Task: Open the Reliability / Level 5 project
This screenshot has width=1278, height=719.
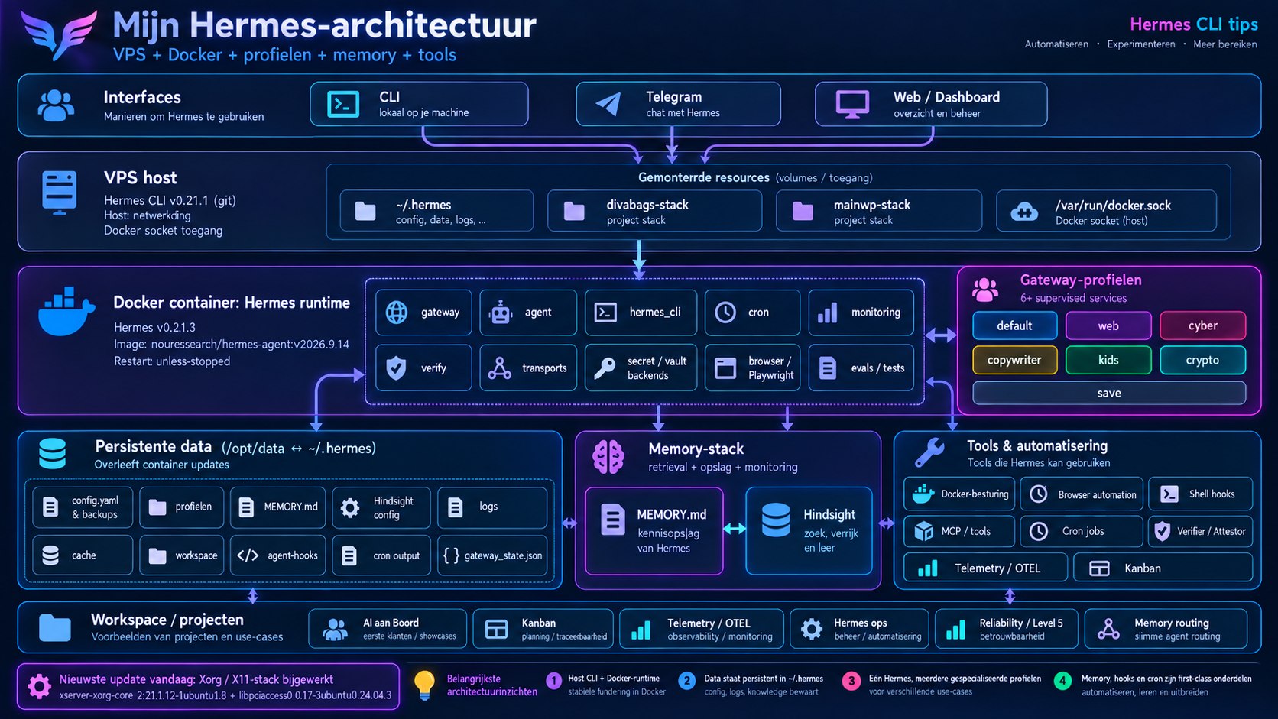Action: tap(1007, 629)
